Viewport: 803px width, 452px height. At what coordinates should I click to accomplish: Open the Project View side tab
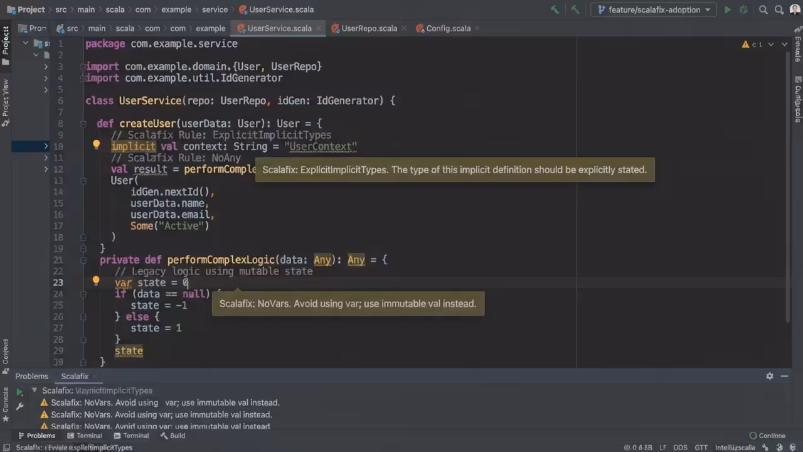coord(6,102)
